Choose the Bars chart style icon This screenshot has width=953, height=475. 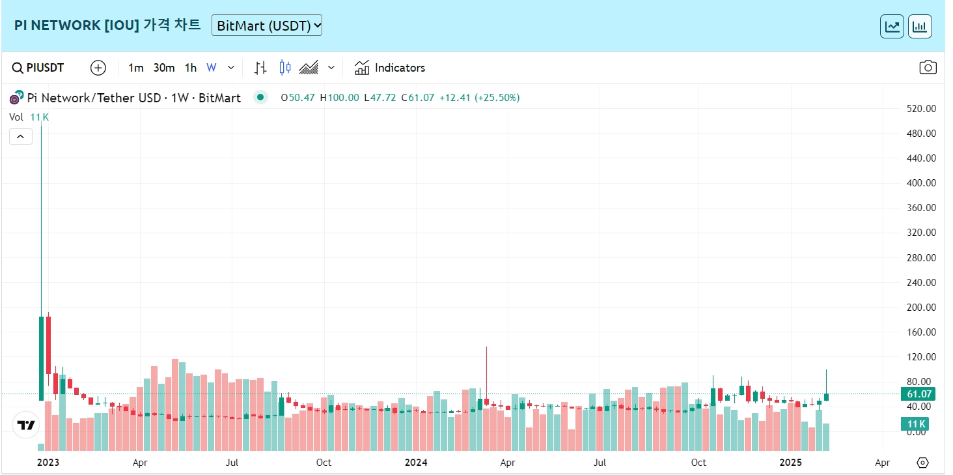260,68
